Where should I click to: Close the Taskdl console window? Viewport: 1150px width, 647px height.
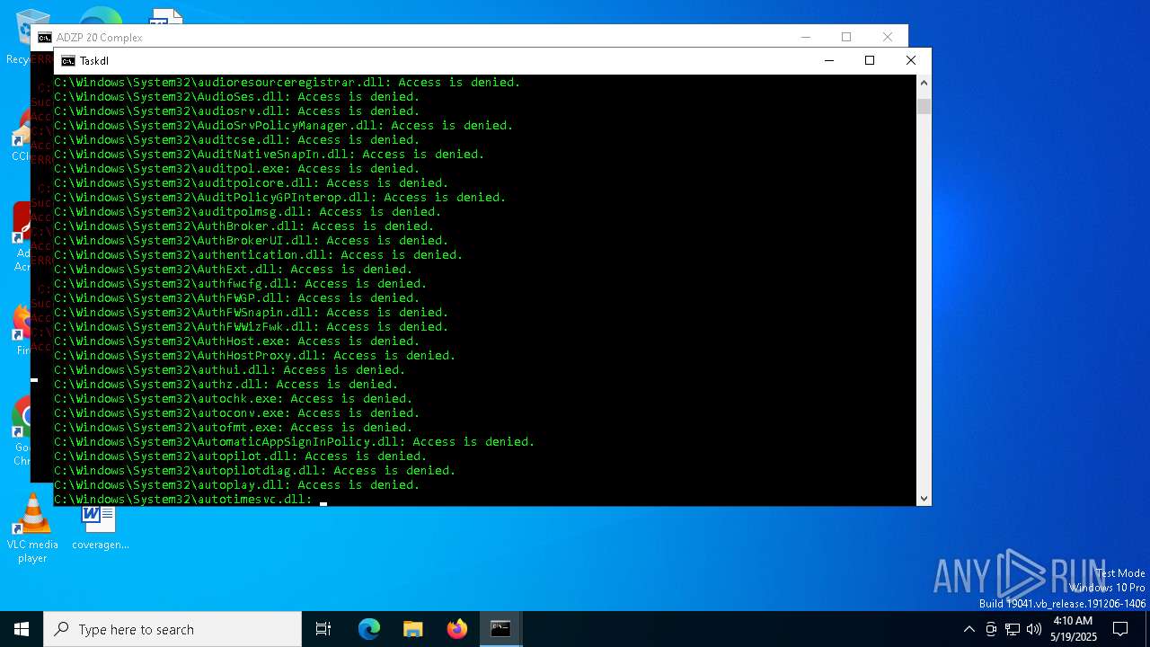pos(911,60)
